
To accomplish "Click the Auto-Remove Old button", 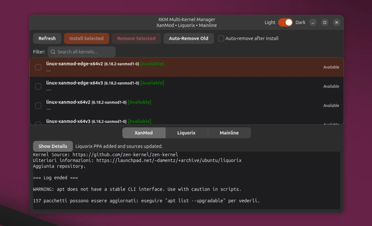I will pos(189,38).
